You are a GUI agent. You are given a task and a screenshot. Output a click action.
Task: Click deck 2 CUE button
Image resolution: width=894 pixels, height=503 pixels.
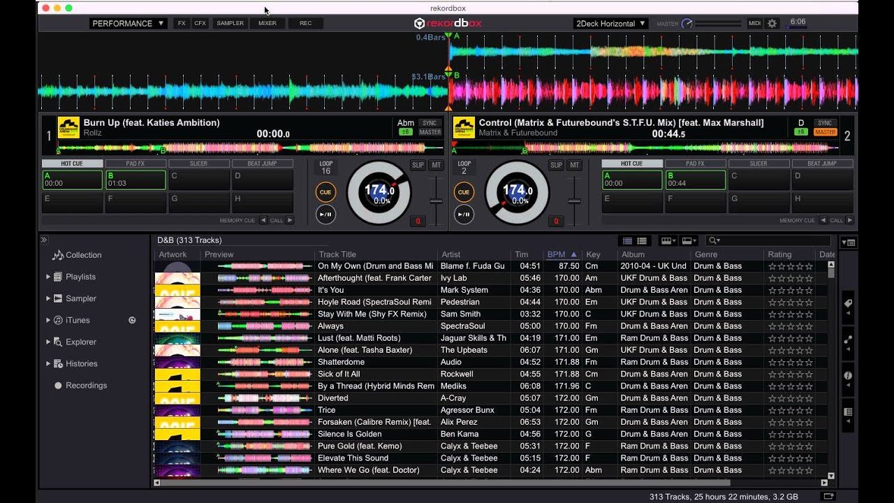coord(464,191)
